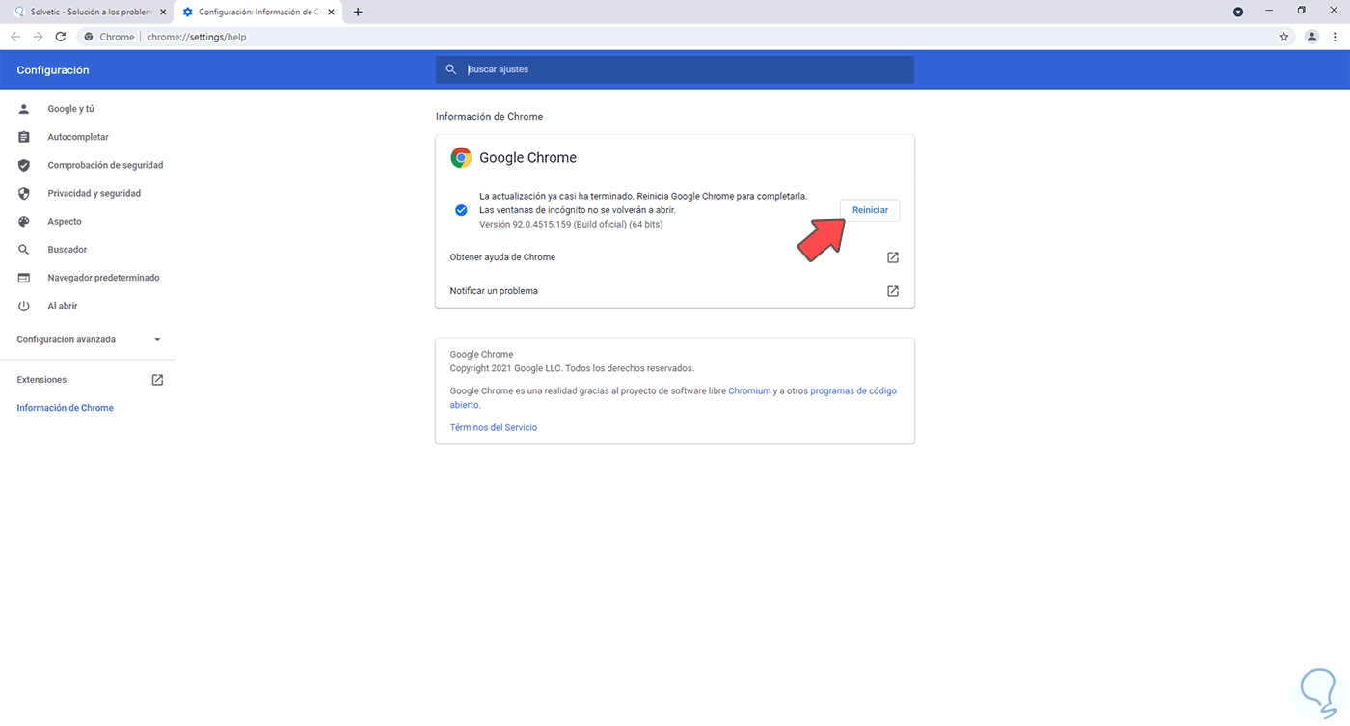The height and width of the screenshot is (726, 1350).
Task: Open a new tab with plus icon
Action: (358, 12)
